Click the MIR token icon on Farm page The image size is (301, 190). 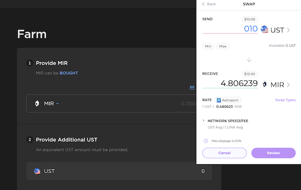pyautogui.click(x=37, y=103)
